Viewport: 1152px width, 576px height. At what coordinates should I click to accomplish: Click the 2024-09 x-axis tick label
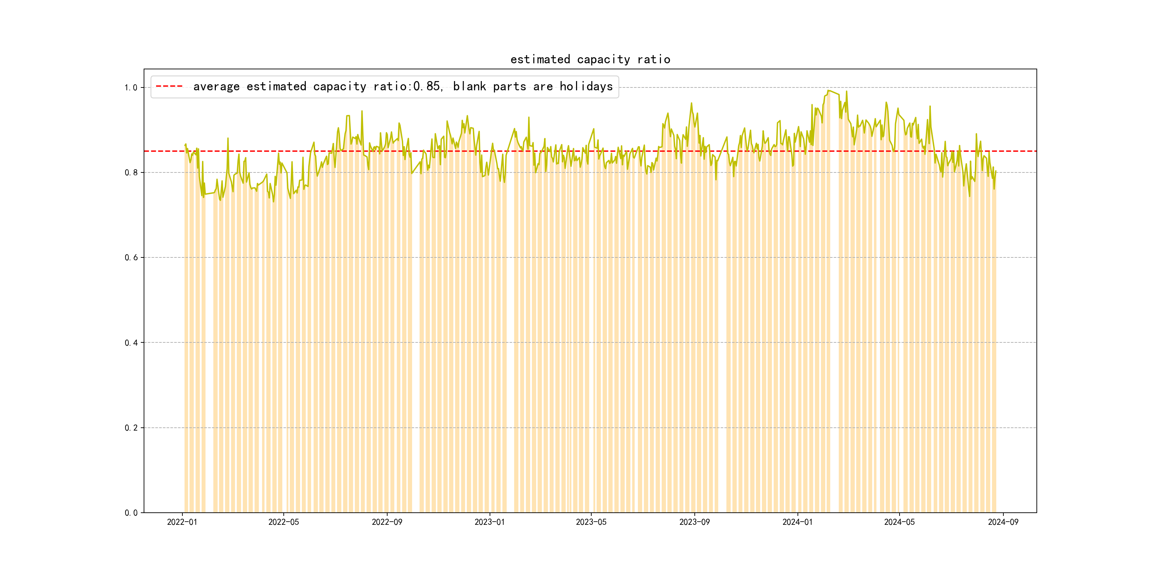1003,522
